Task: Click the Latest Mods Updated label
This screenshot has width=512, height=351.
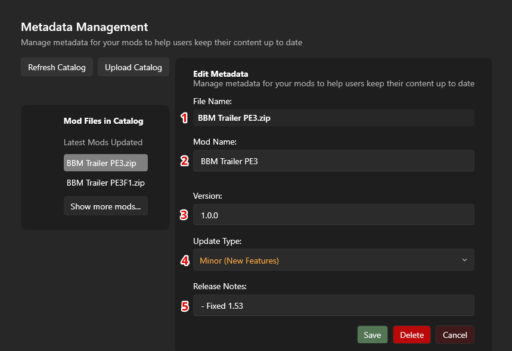Action: coord(103,142)
